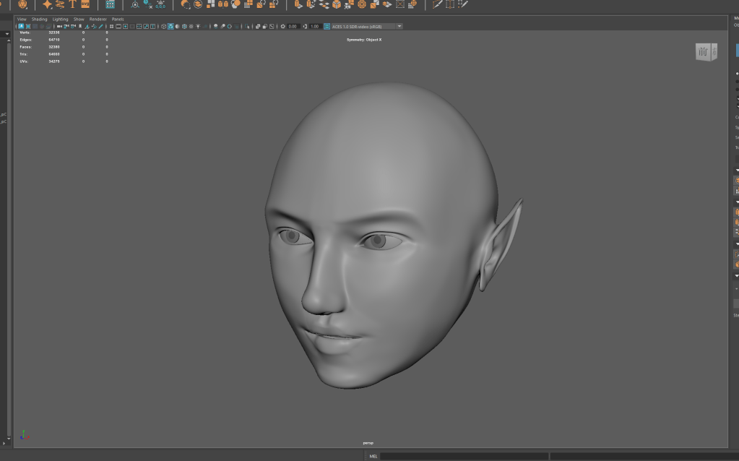Click the MEL command line input field
The image size is (739, 461).
pos(462,457)
